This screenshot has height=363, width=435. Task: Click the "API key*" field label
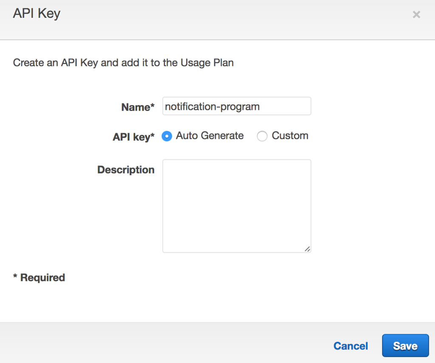[133, 137]
